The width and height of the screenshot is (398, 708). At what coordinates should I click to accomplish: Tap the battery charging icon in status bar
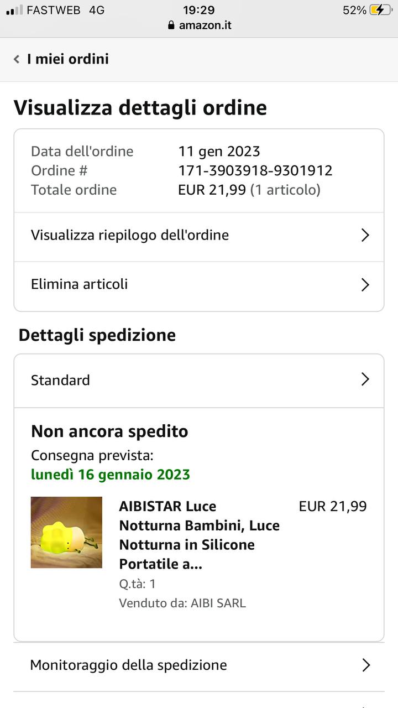pyautogui.click(x=381, y=10)
